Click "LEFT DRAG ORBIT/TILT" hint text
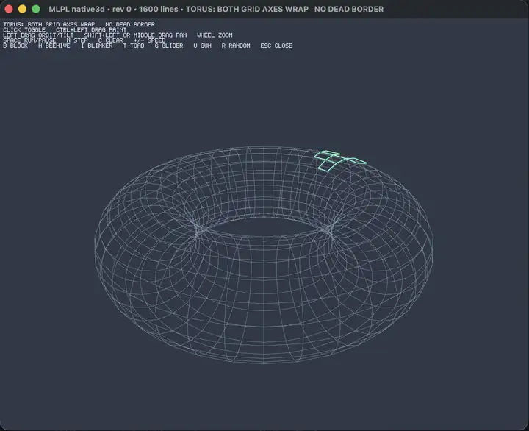This screenshot has width=529, height=431. (x=38, y=35)
